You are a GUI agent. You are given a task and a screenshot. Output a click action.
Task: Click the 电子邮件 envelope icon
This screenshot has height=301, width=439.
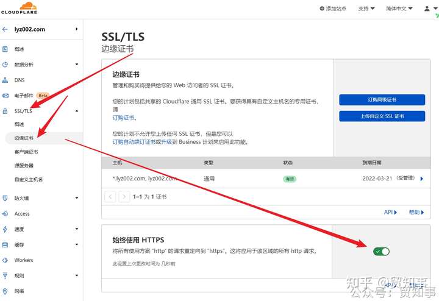pyautogui.click(x=5, y=96)
